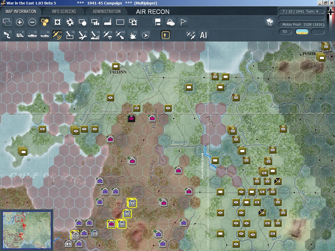Select the F1 move mode icon
Image resolution: width=335 pixels, height=251 pixels.
pos(7,35)
